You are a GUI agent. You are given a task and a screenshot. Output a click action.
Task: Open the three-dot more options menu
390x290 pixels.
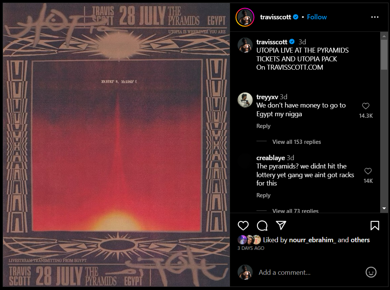374,17
